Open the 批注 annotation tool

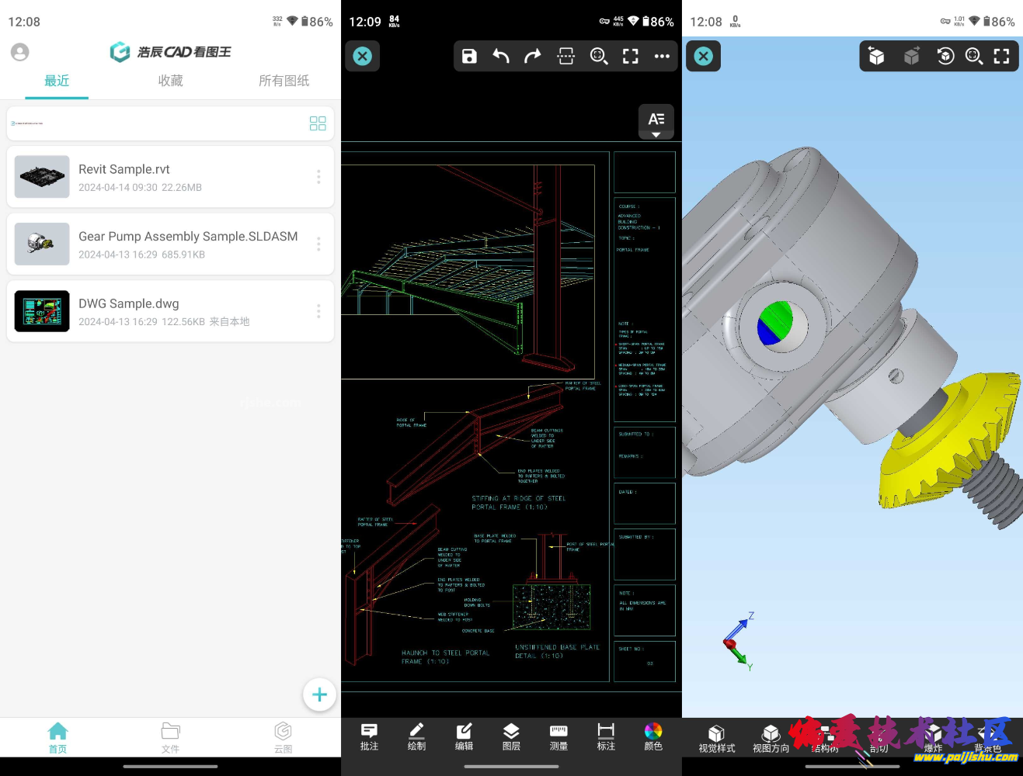tap(369, 736)
